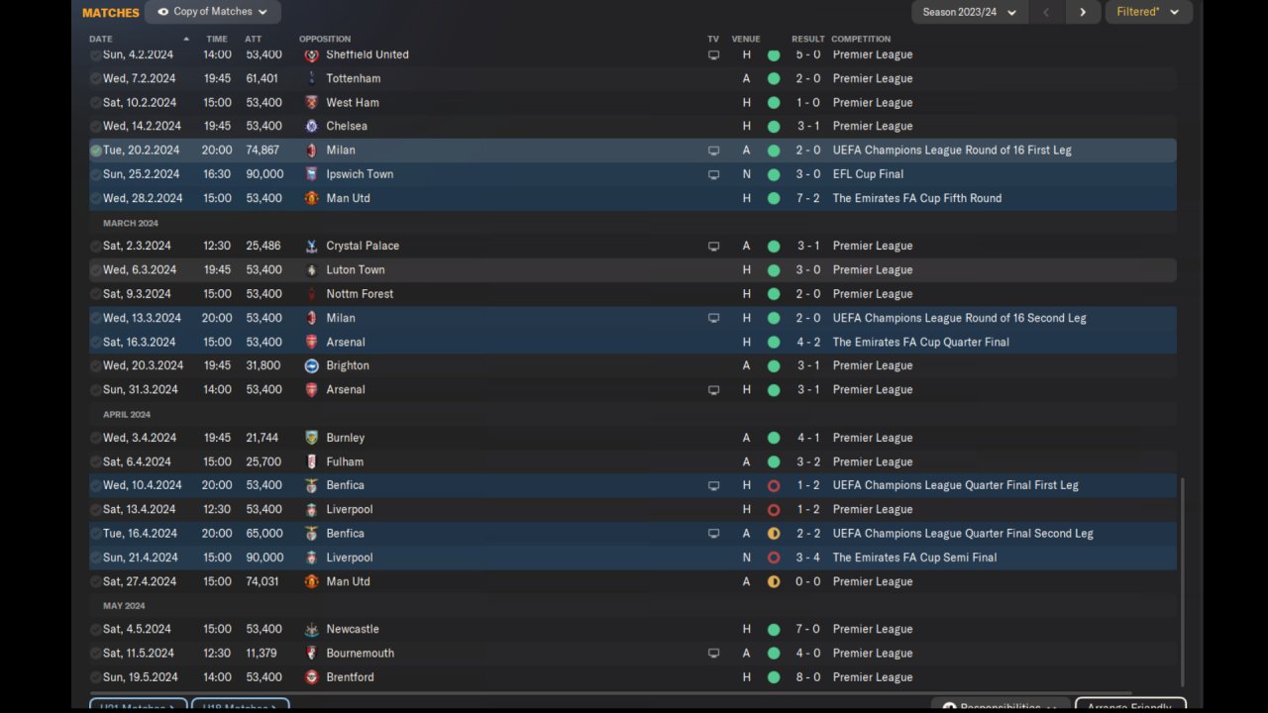The width and height of the screenshot is (1268, 713).
Task: Click the vertical scrollbar on the matches list
Action: click(1183, 581)
